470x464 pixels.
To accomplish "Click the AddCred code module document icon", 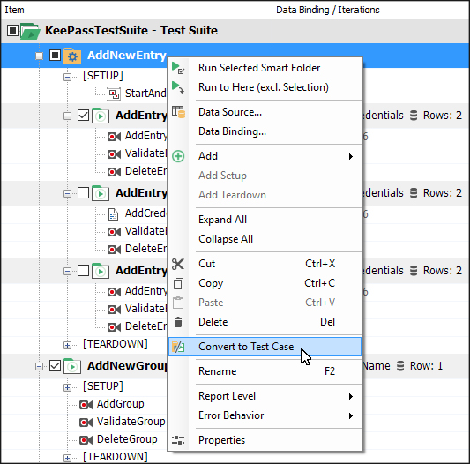I will (x=113, y=214).
